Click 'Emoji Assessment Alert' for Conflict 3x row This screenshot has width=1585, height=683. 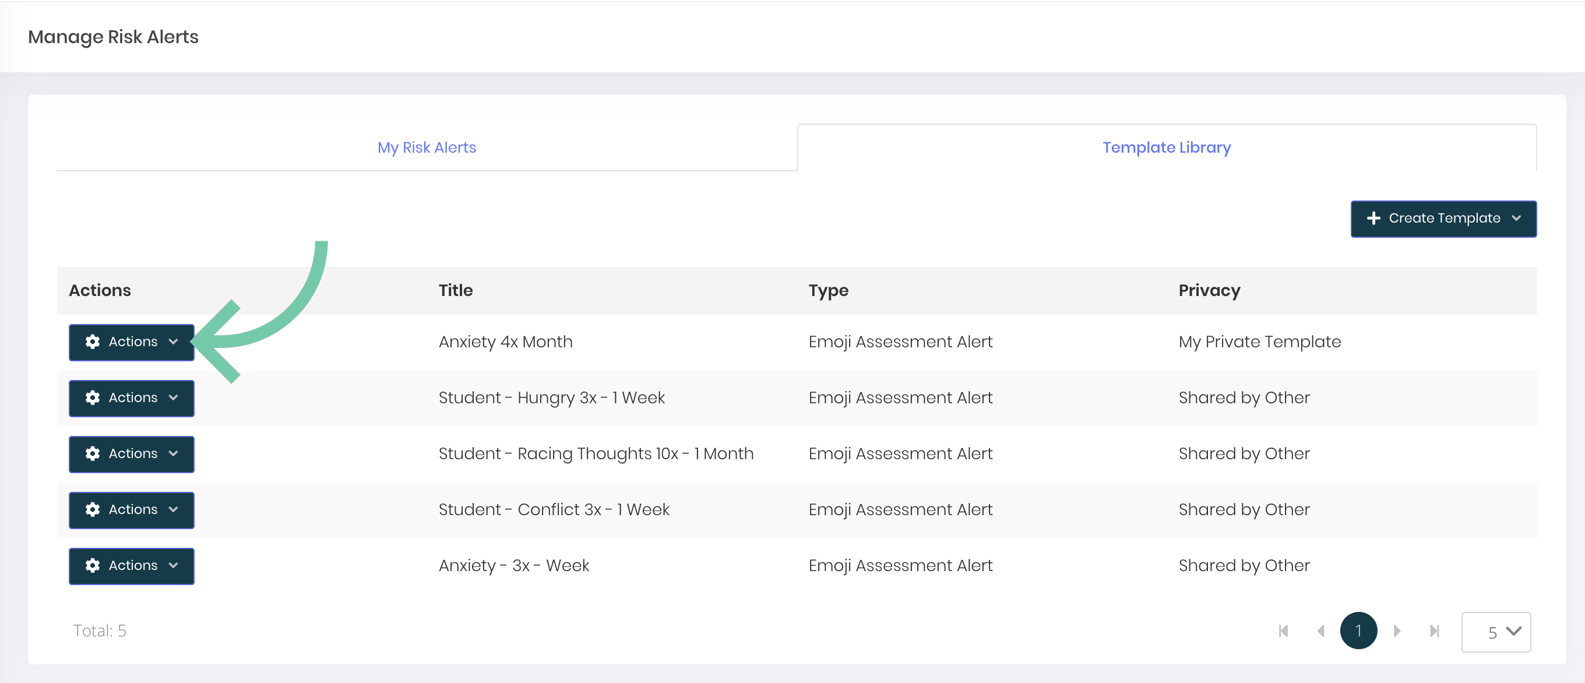coord(900,510)
